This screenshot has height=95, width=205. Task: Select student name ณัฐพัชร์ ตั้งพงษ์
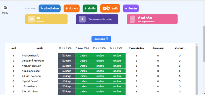click(x=30, y=81)
